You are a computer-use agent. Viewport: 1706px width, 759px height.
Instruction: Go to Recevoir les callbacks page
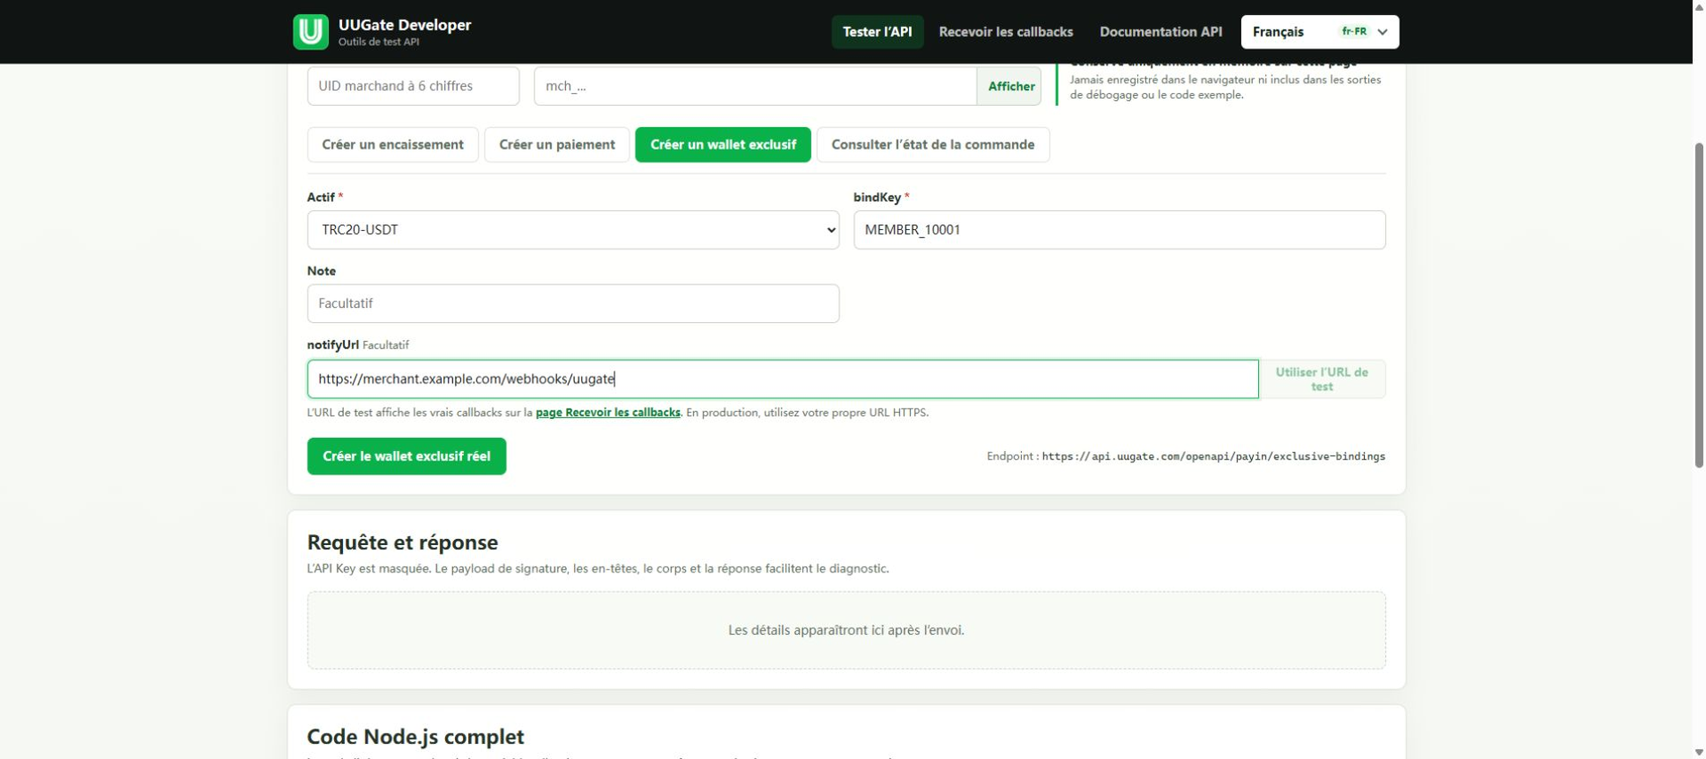pos(1006,32)
